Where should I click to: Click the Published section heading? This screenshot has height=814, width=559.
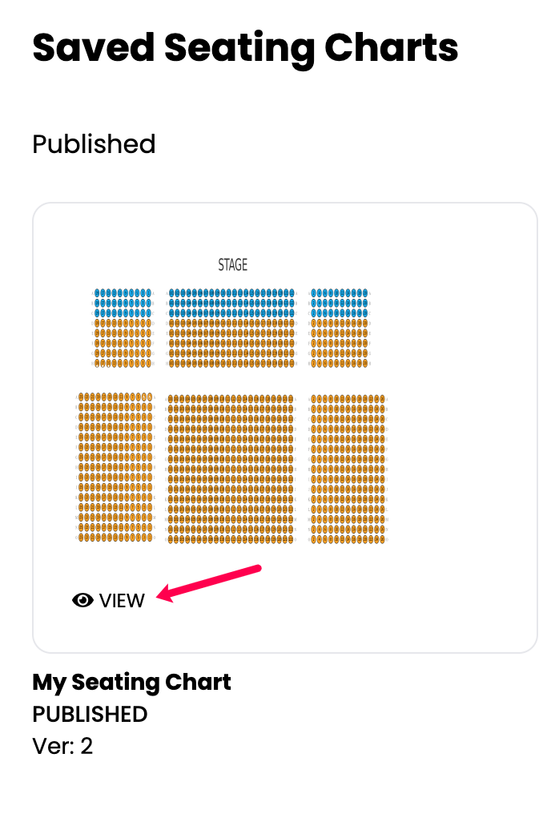point(94,143)
